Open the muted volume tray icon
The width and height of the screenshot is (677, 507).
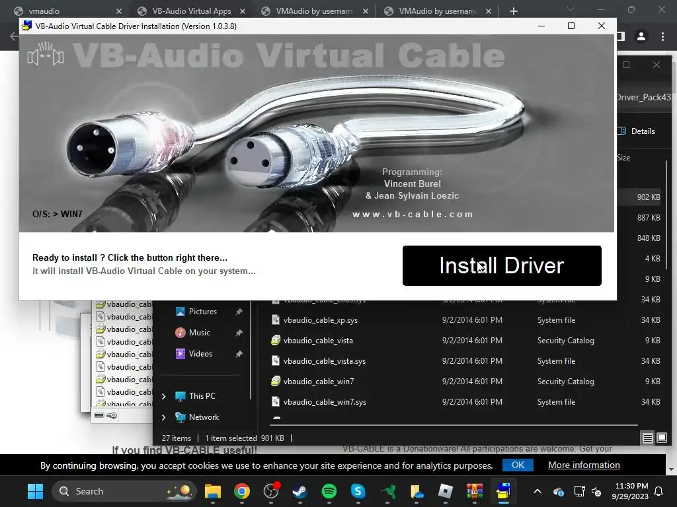(x=596, y=491)
